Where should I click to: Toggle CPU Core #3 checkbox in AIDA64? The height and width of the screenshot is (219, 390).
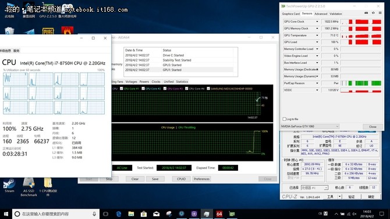click(x=165, y=88)
